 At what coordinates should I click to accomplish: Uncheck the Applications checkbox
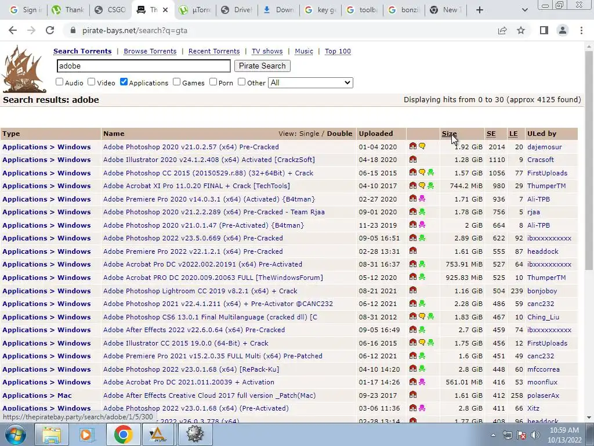click(124, 82)
